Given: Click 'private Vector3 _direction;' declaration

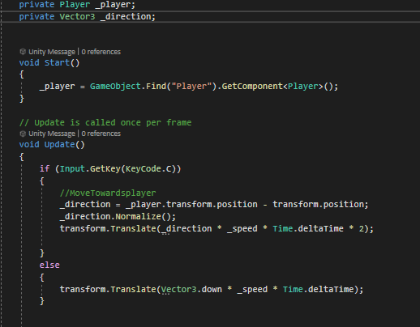Looking at the screenshot, I should point(88,17).
